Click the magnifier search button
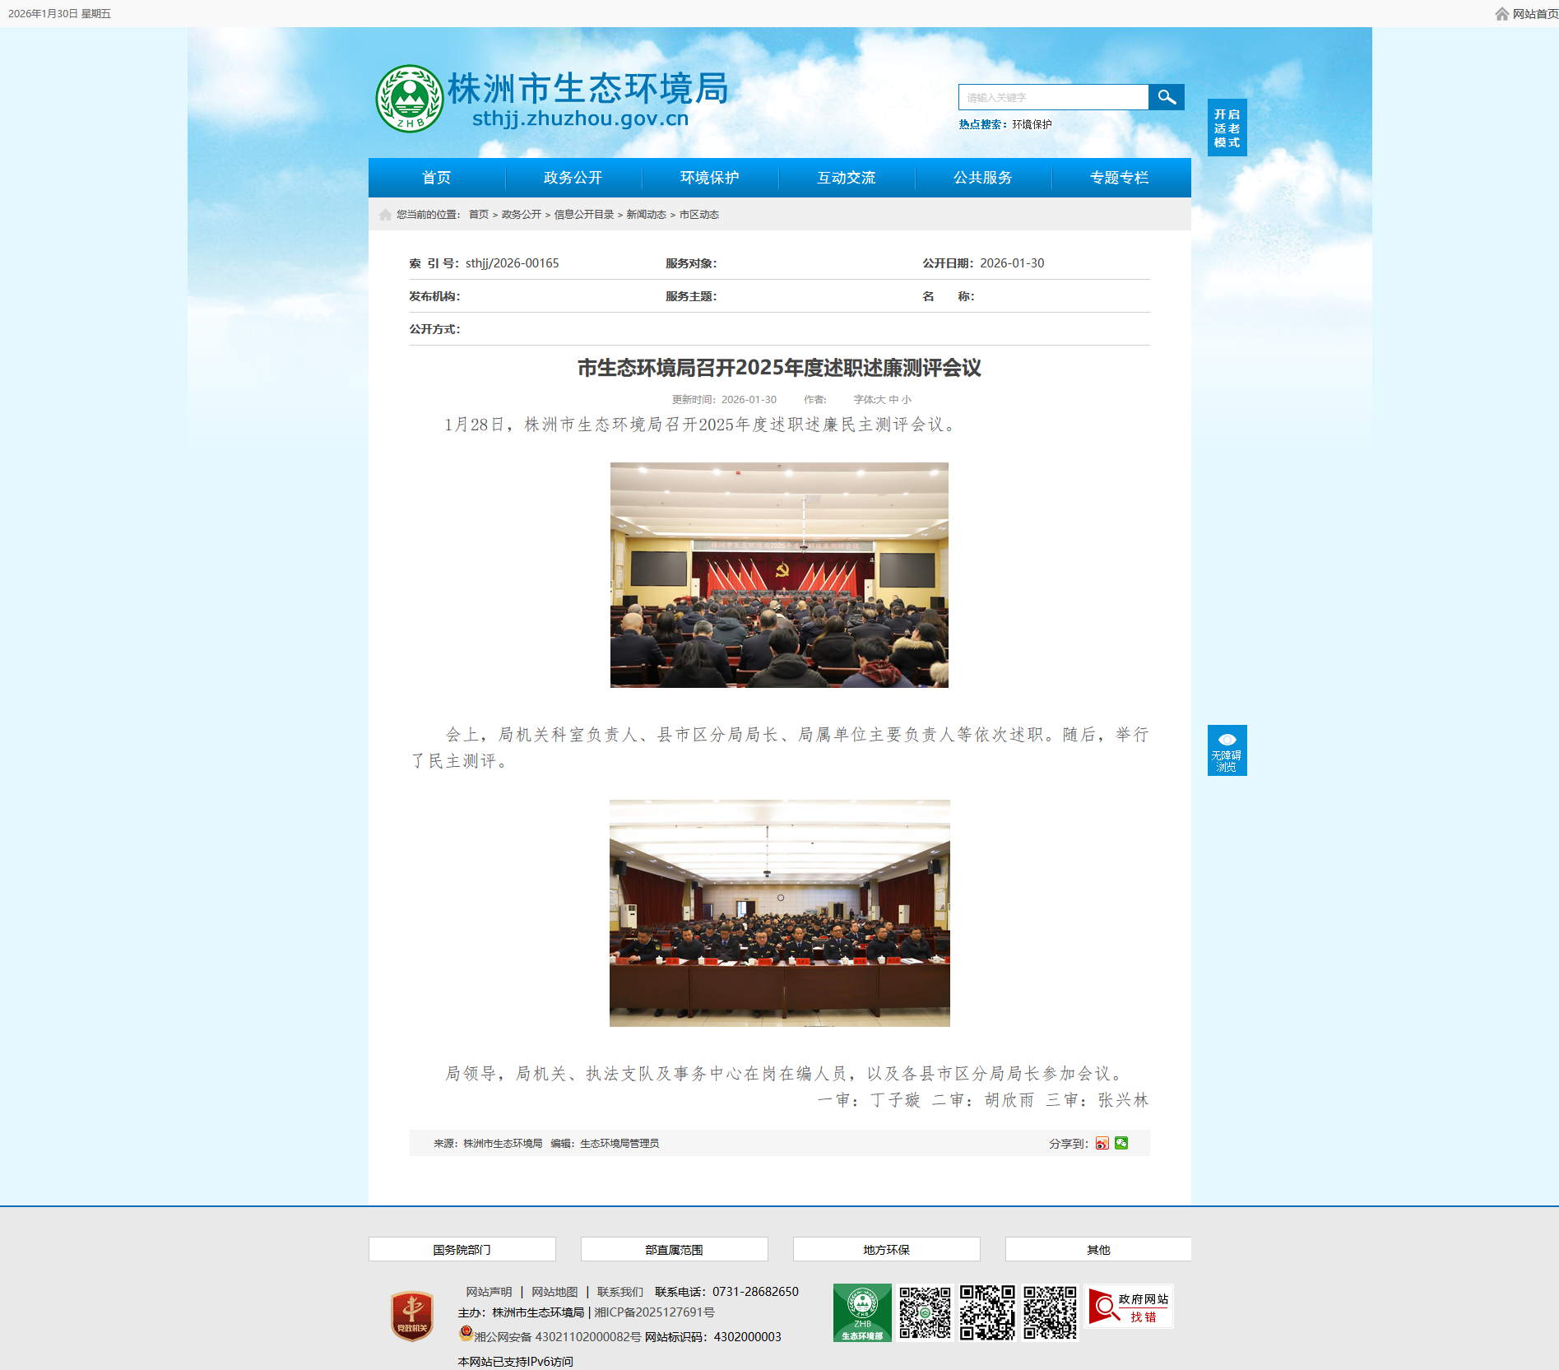The height and width of the screenshot is (1370, 1559). (1166, 97)
